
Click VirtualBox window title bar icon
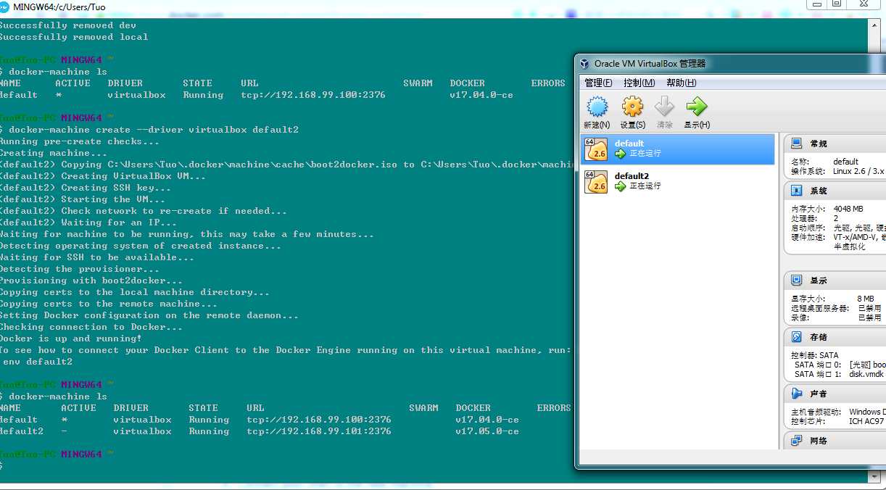(584, 64)
